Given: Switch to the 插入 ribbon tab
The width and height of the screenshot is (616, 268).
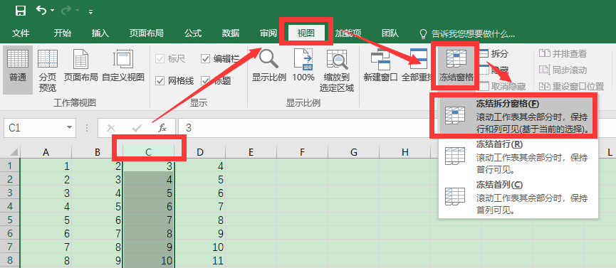Looking at the screenshot, I should tap(100, 33).
